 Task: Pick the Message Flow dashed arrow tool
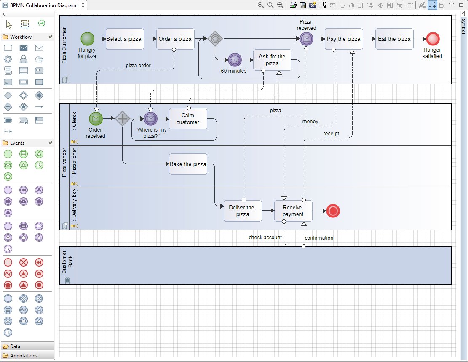point(8,132)
